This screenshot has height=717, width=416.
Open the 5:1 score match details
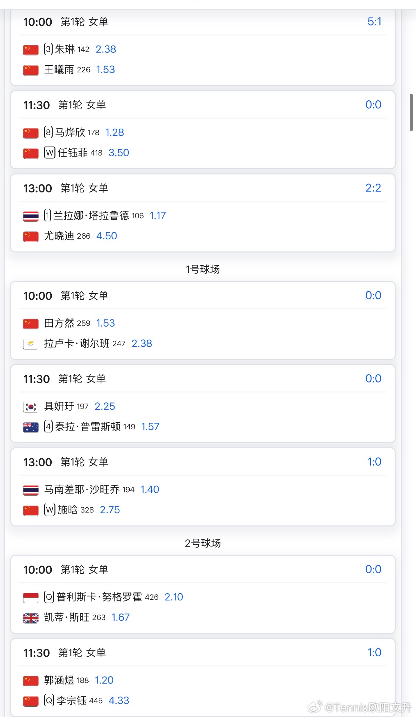(374, 22)
